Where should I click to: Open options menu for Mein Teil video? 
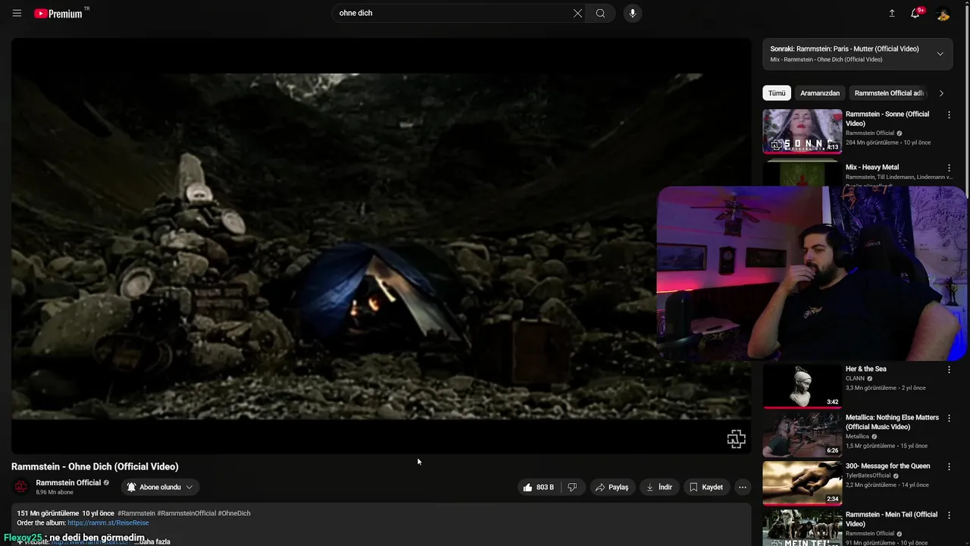pyautogui.click(x=949, y=515)
